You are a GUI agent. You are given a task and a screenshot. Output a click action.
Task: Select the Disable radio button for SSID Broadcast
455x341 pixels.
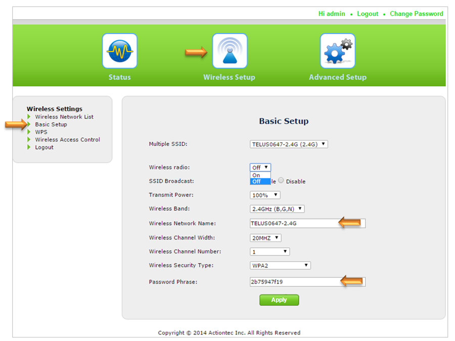point(281,180)
